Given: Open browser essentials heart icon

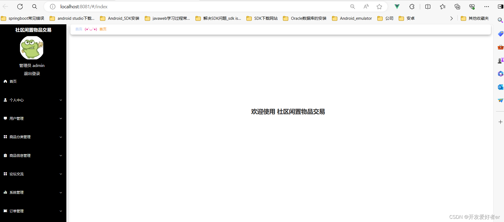Looking at the screenshot, I should point(472,7).
